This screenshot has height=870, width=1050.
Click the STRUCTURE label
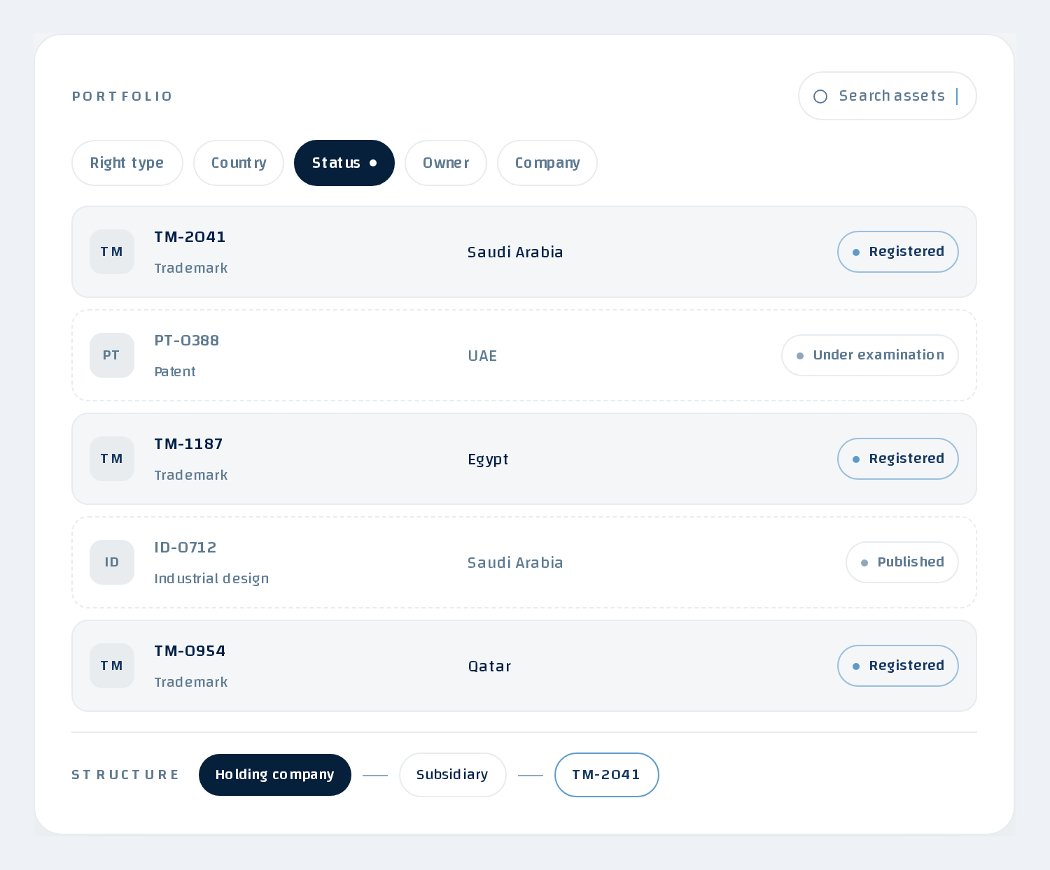pos(125,775)
